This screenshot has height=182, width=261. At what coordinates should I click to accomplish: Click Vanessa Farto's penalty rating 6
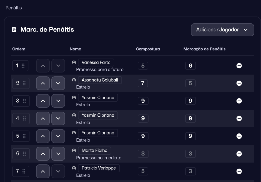[x=190, y=66]
